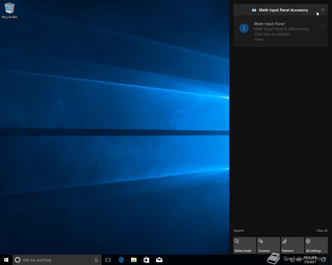Click the 10:14a notification timestamp
The height and width of the screenshot is (265, 332).
(x=259, y=40)
